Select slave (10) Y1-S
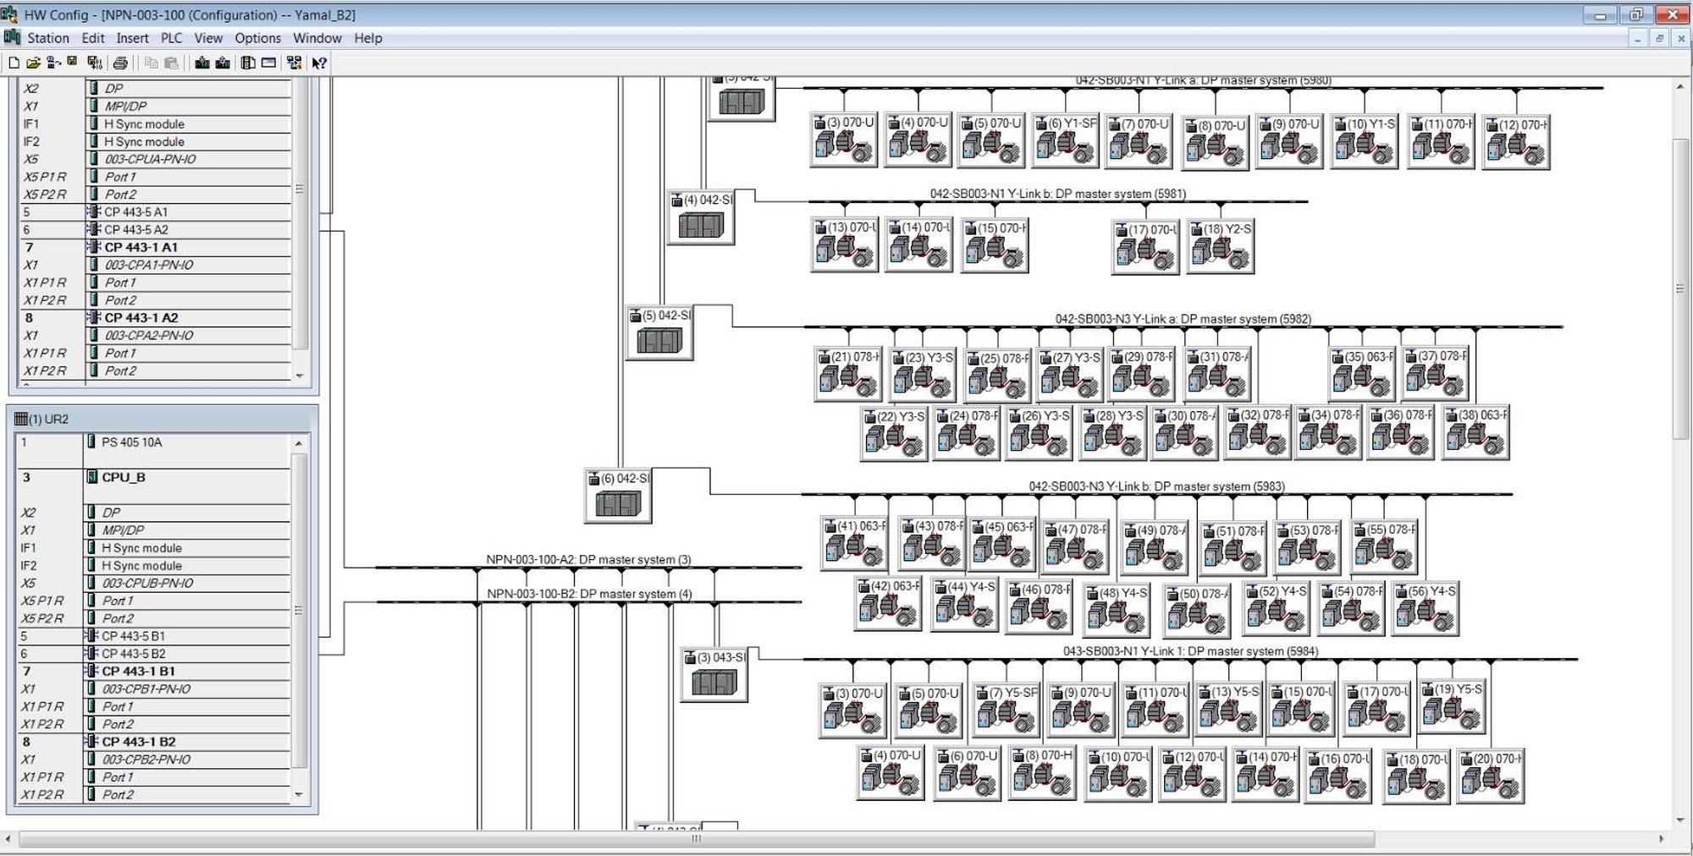This screenshot has height=856, width=1693. [x=1365, y=141]
